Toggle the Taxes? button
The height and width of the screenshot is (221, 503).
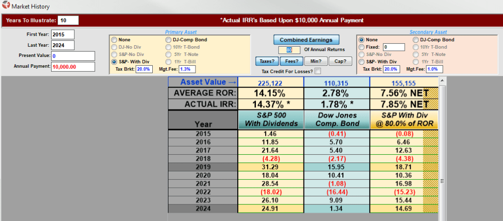pos(267,61)
